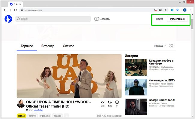Open the 12 адских коубов story thumbnail

136,67
